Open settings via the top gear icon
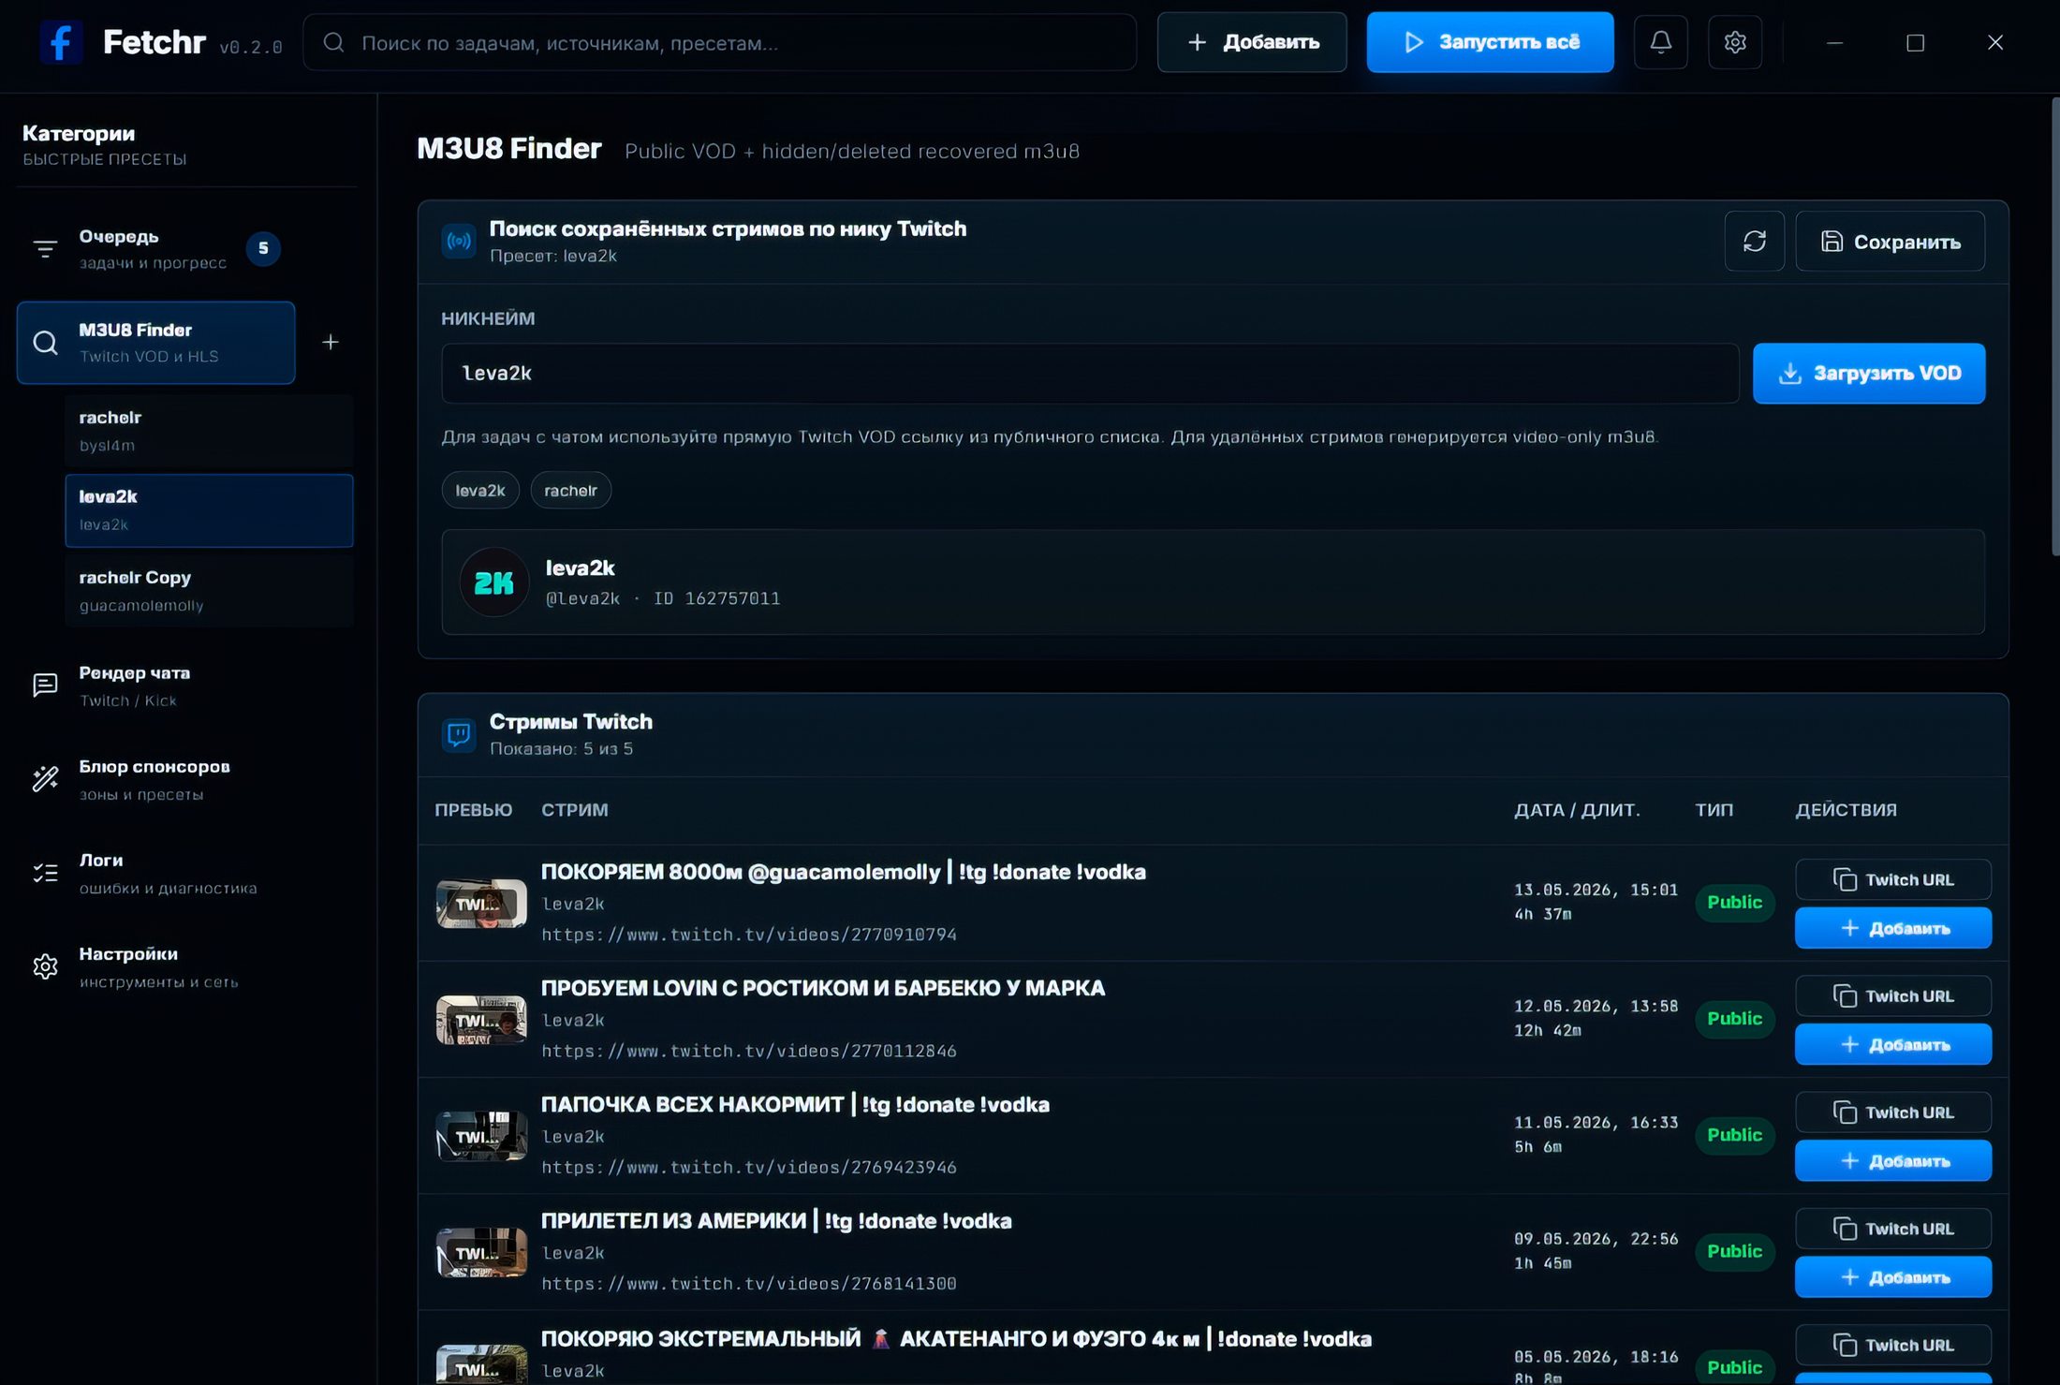The width and height of the screenshot is (2060, 1385). tap(1734, 42)
